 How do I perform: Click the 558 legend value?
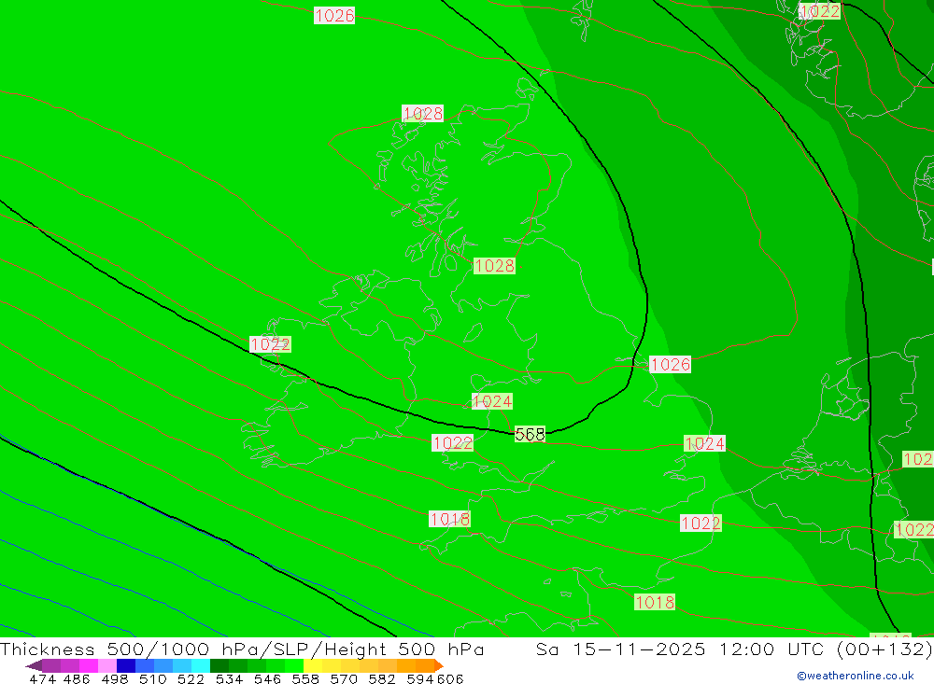click(305, 678)
